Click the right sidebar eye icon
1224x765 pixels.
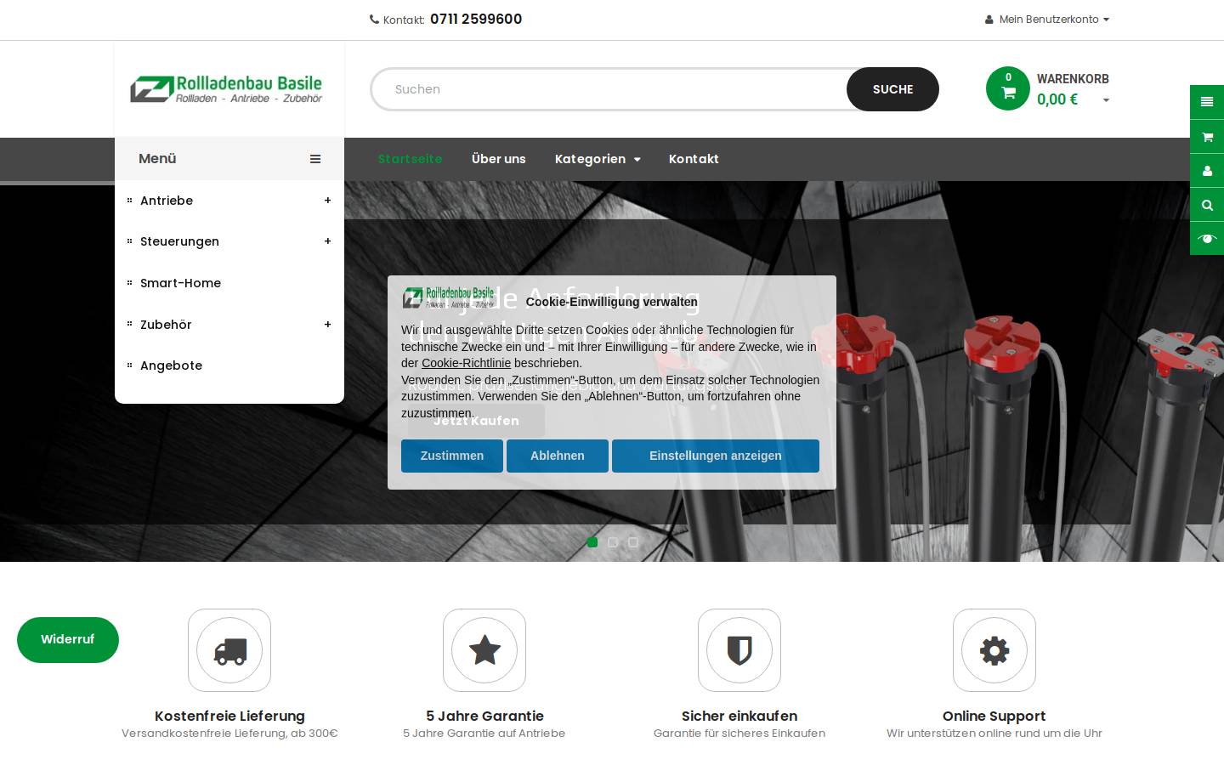coord(1207,238)
